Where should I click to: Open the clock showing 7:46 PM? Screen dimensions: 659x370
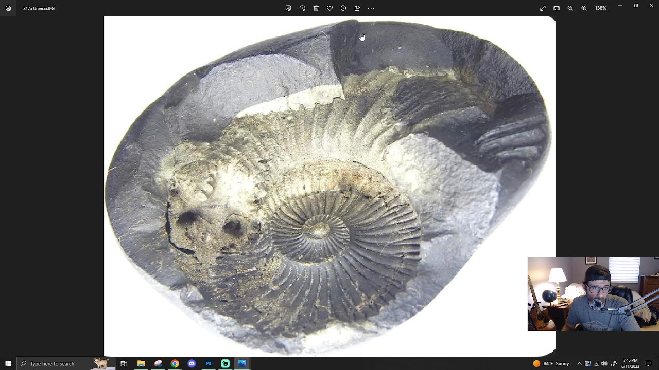[x=631, y=363]
